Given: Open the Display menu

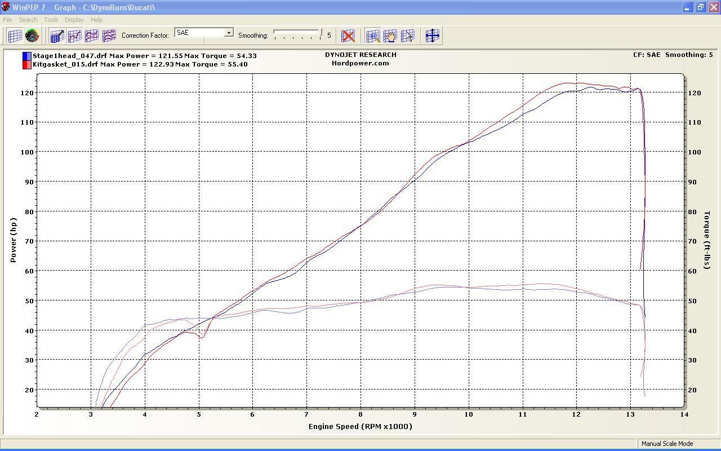Looking at the screenshot, I should (74, 20).
